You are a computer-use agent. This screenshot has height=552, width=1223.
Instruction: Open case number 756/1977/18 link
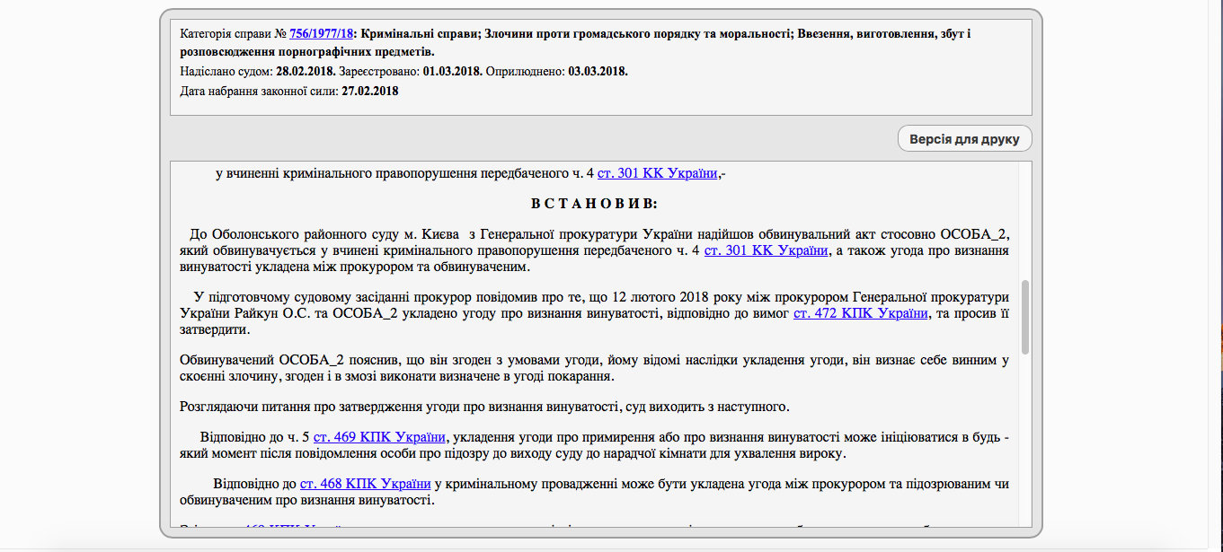(321, 34)
